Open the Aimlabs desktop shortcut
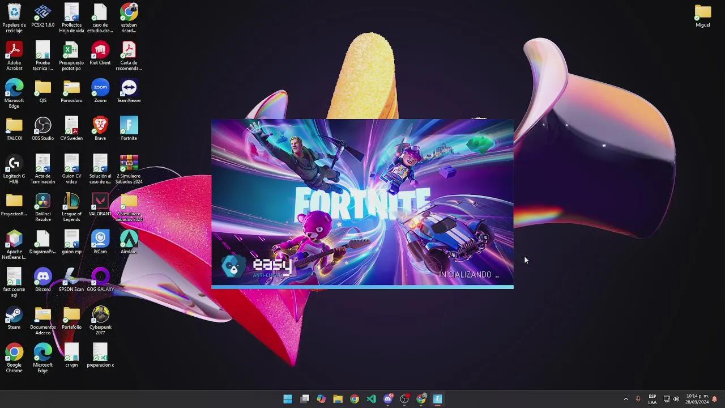 (129, 243)
